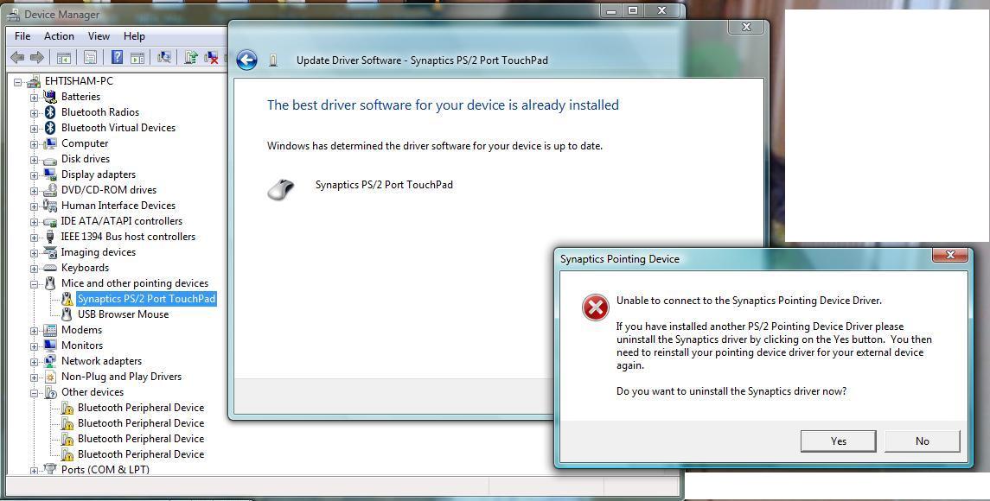Click the 'Windows has determined' message text
The height and width of the screenshot is (501, 990).
point(434,146)
